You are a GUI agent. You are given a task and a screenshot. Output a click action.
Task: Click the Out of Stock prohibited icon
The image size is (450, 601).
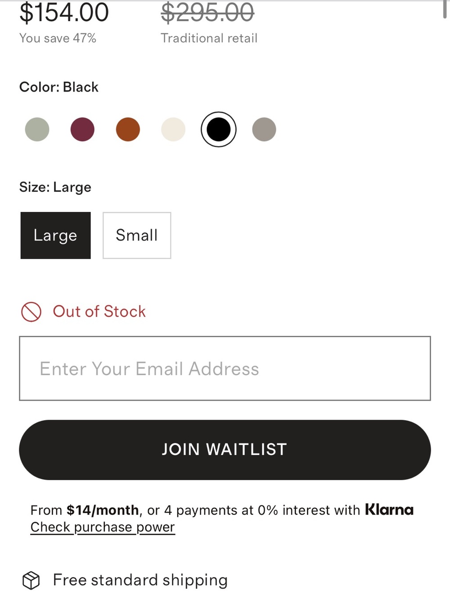click(31, 312)
